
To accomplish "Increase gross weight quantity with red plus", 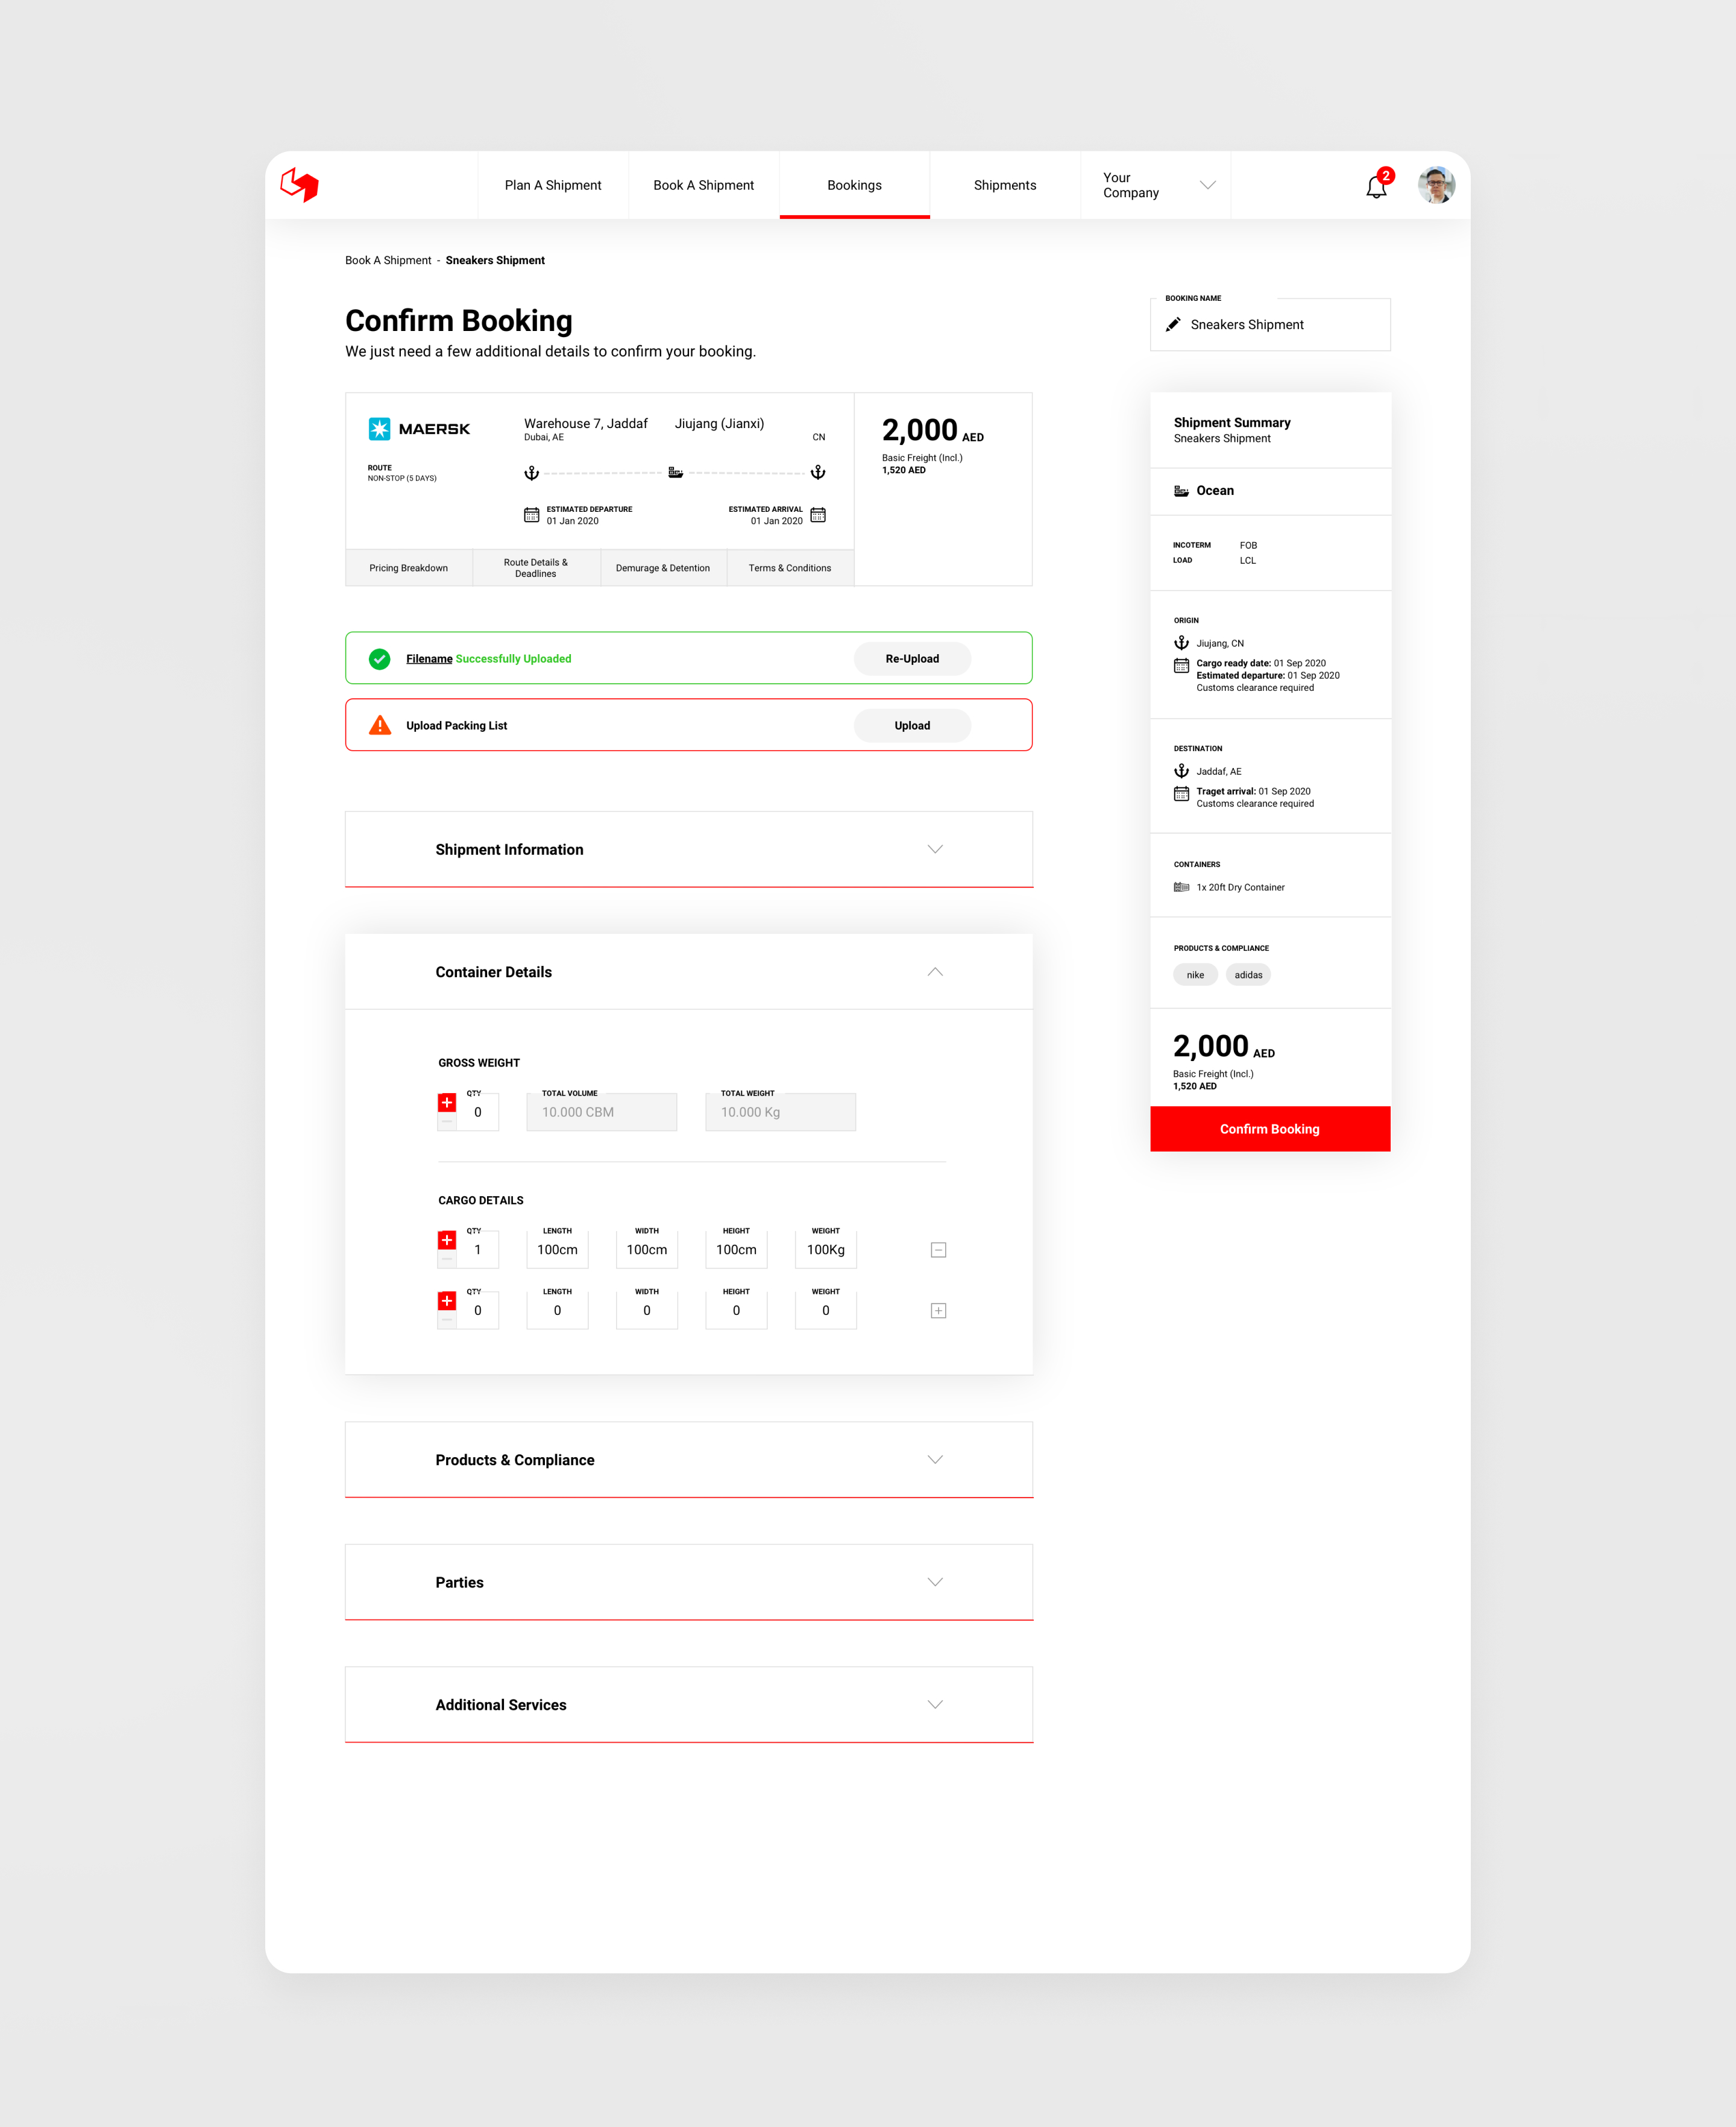I will [x=447, y=1102].
